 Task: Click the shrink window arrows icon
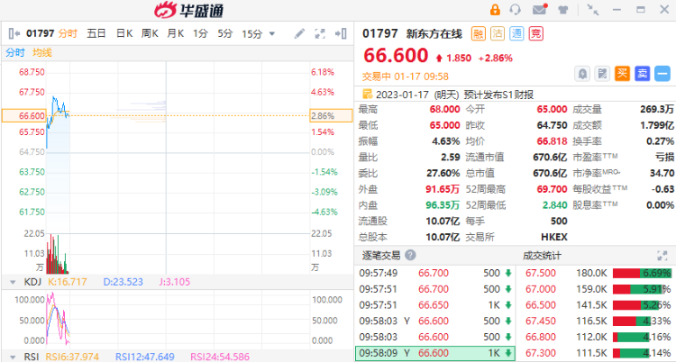pyautogui.click(x=593, y=10)
